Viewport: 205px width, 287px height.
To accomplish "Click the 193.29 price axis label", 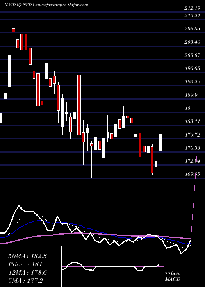I will pos(192,82).
